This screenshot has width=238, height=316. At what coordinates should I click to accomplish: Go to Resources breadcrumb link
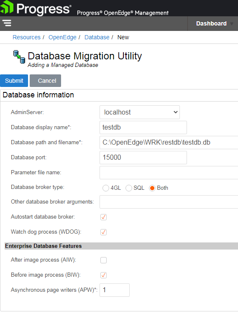[26, 37]
